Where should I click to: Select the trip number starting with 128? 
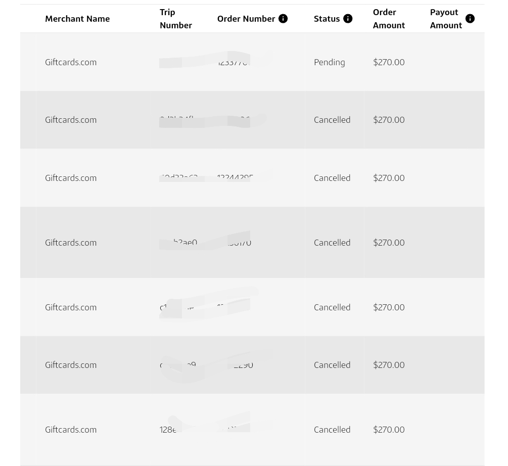[x=168, y=430]
